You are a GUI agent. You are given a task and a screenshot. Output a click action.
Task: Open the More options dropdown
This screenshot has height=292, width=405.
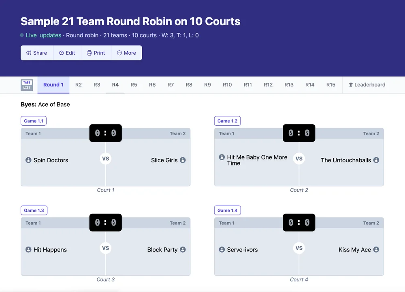tap(126, 53)
